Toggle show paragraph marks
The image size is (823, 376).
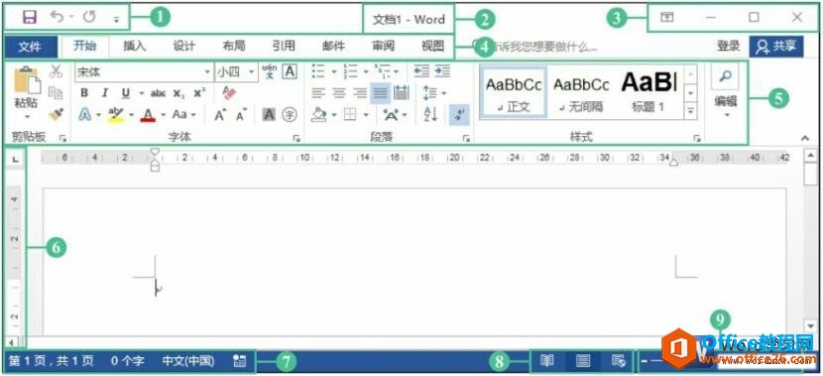(459, 114)
